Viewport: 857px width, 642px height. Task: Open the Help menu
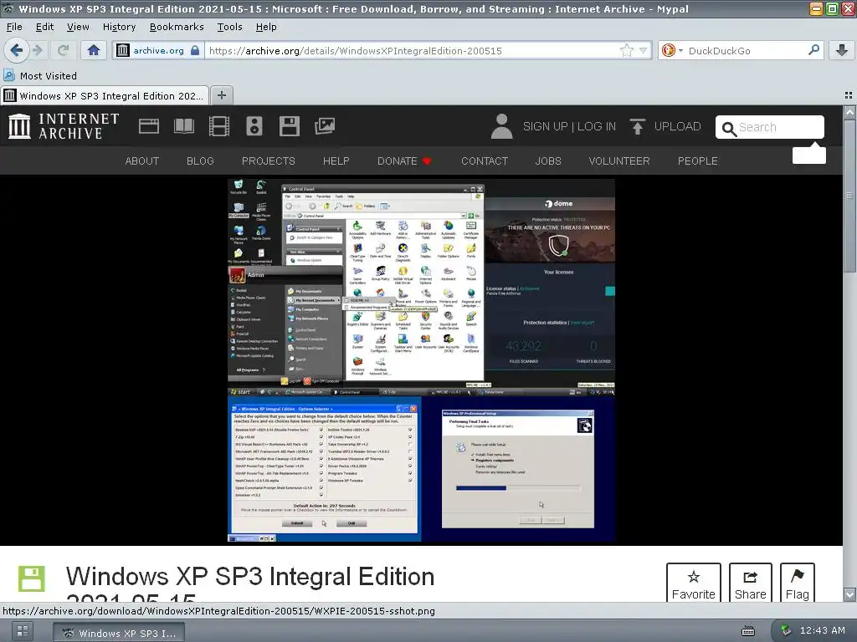[x=266, y=27]
